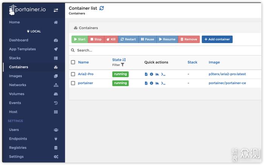264x165 pixels.
Task: Click the running status badge for Aria2-Pro
Action: 120,74
